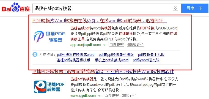The width and height of the screenshot is (209, 99).
Task: Open the Baidu logo homepage
Action: tap(16, 7)
